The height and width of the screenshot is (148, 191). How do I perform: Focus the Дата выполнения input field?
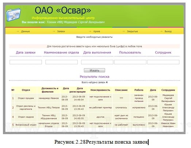coord(97,62)
